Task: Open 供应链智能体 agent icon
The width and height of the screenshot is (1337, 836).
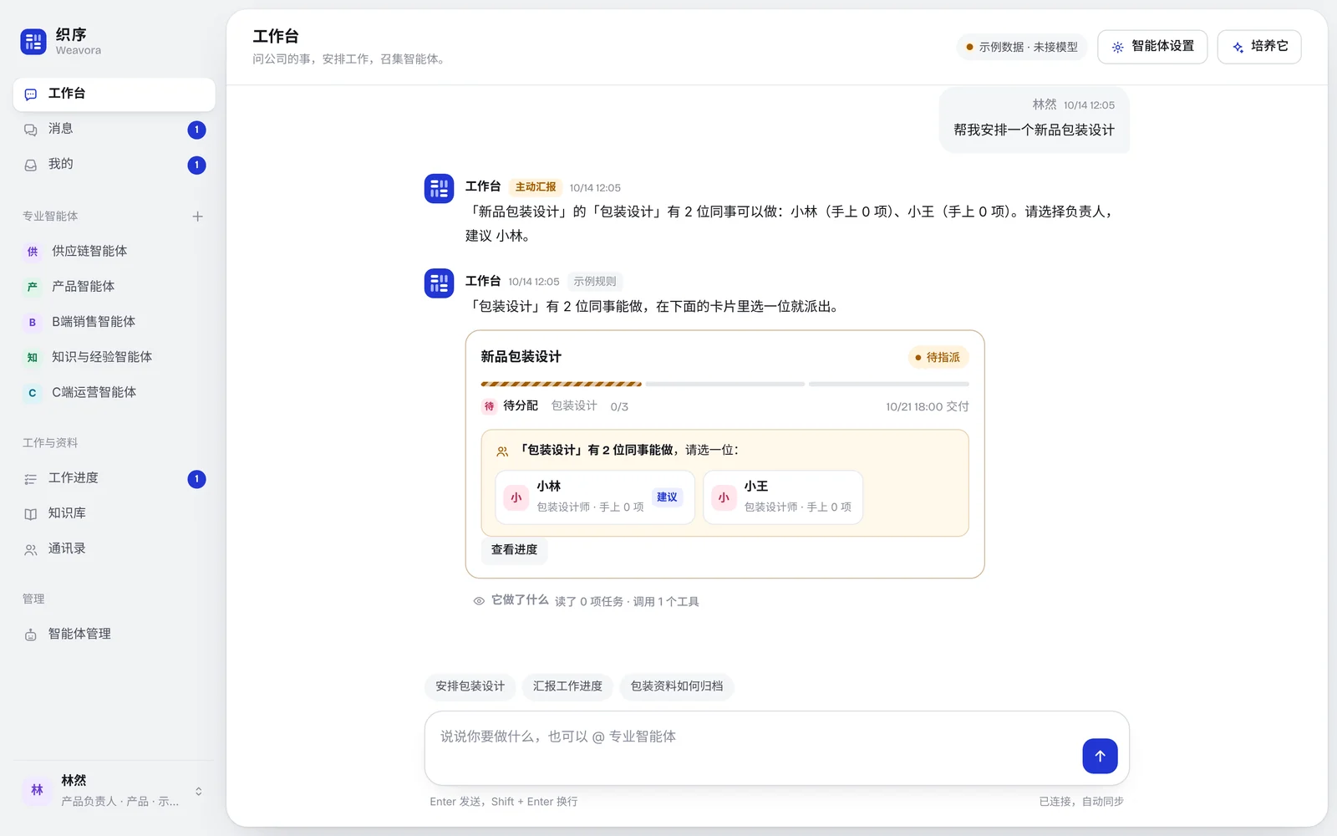Action: coord(33,252)
